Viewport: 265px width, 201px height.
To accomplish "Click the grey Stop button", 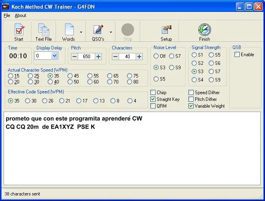I will 128,30.
